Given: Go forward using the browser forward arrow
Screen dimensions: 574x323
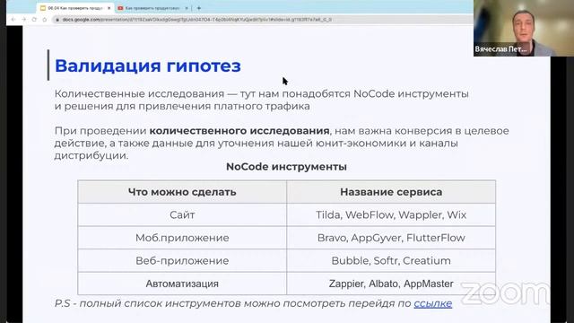Looking at the screenshot, I should (x=24, y=20).
